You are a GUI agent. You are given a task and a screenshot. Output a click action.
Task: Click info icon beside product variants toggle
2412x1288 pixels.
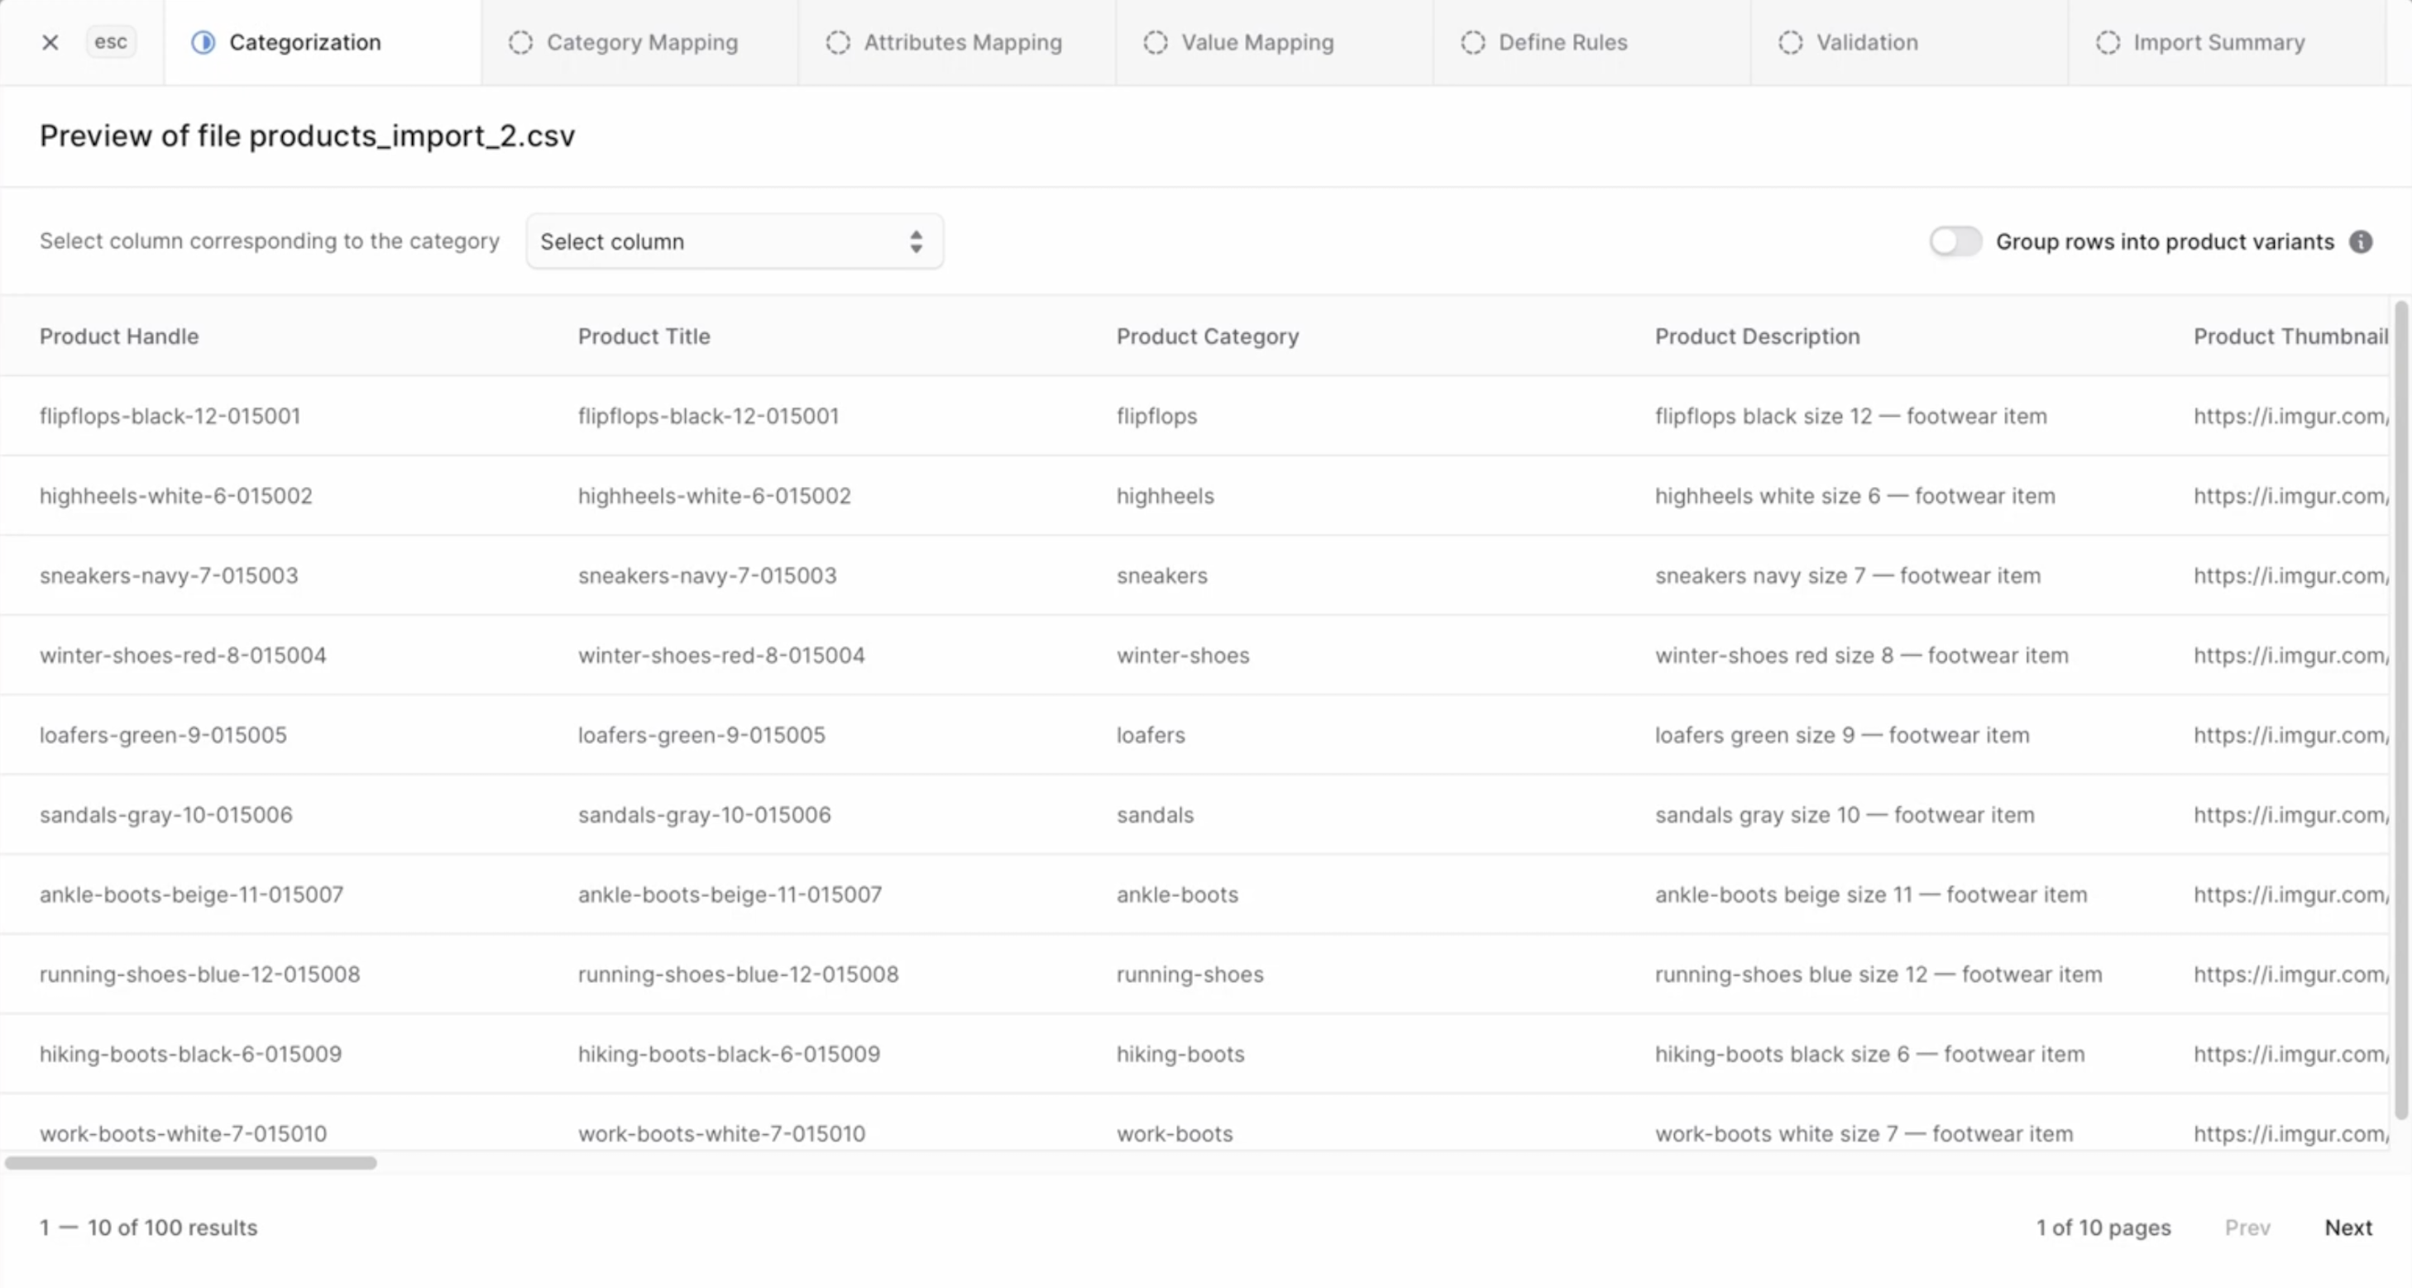click(x=2361, y=241)
